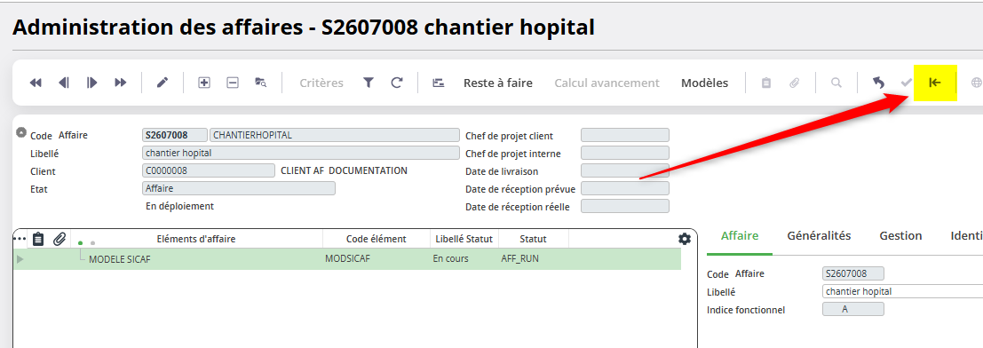
Task: Click Reste à faire button
Action: click(498, 83)
